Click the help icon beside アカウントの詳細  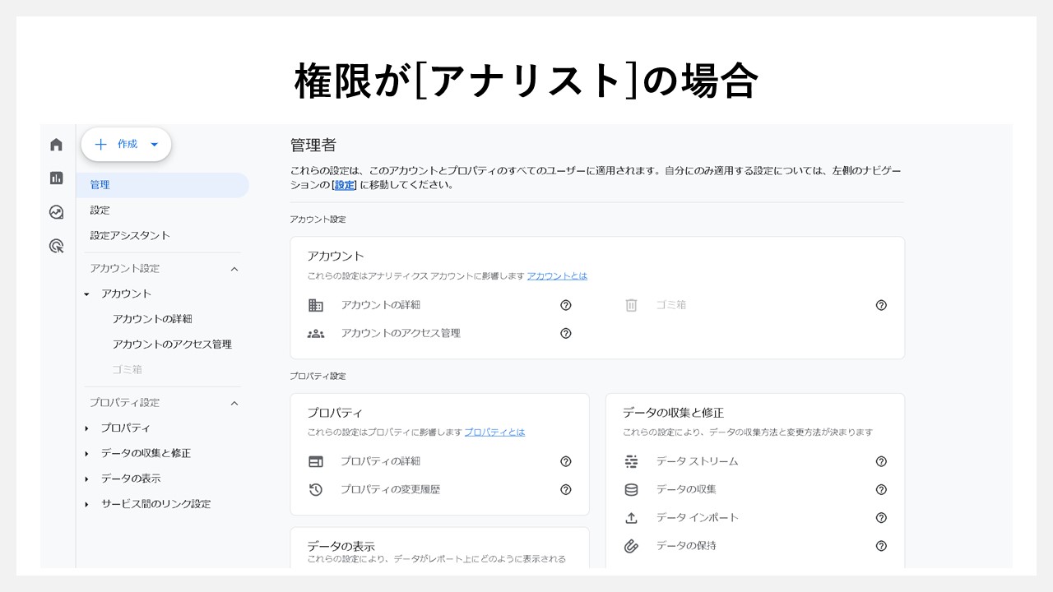pyautogui.click(x=565, y=305)
